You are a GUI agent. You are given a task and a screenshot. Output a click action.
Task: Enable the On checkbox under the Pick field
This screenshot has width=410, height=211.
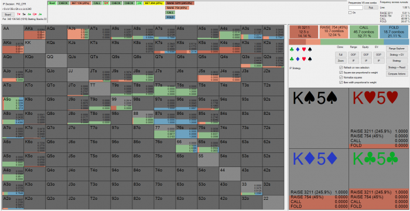[x=350, y=12]
